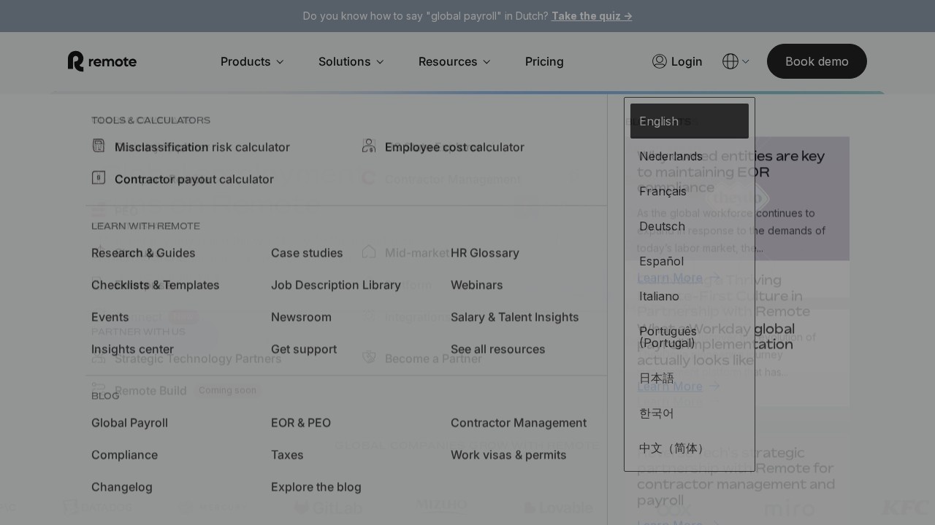Open Job Description Library
935x525 pixels.
pyautogui.click(x=336, y=284)
